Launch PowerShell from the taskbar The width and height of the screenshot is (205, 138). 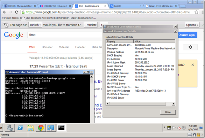tap(20, 128)
